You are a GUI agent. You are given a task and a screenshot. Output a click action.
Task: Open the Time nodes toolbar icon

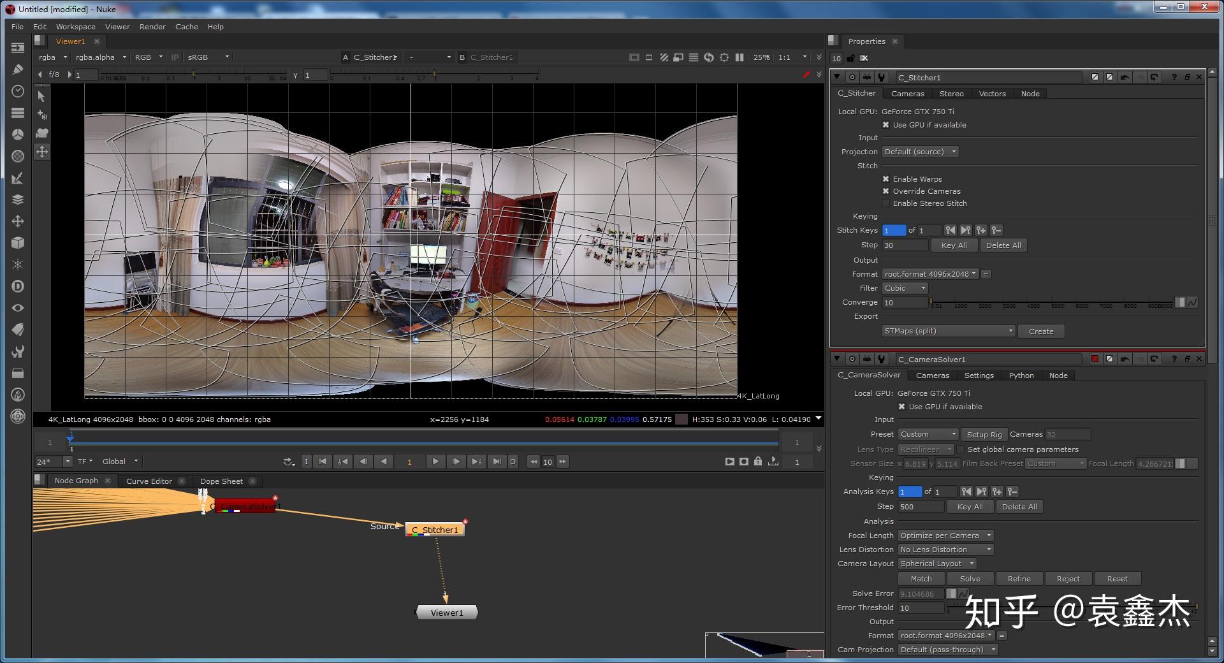(18, 91)
